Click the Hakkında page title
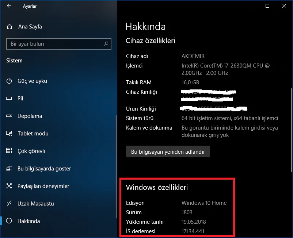The image size is (293, 238). tap(145, 26)
